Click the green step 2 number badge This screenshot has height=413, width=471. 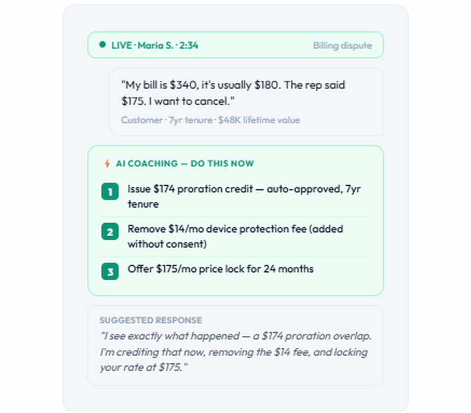tap(110, 232)
